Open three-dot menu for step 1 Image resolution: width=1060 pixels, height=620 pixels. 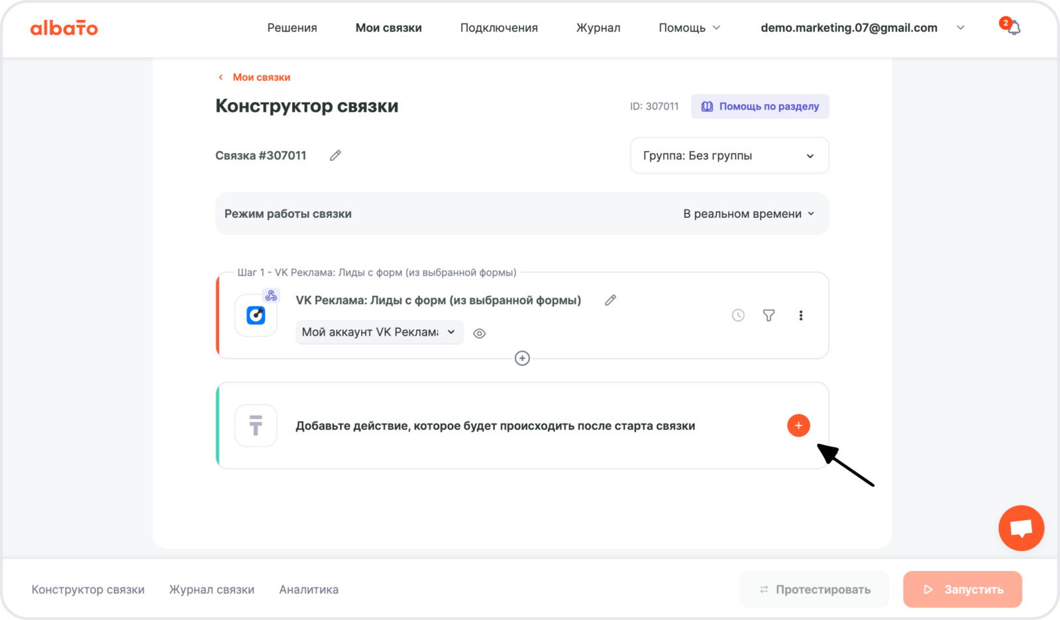(800, 315)
